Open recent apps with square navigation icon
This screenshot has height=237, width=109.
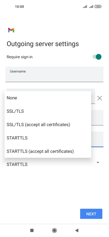pyautogui.click(x=32, y=230)
